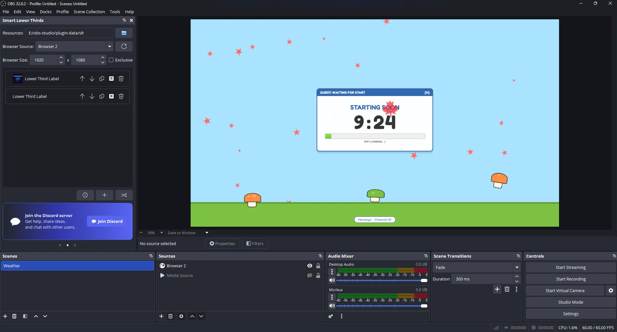Open the Browser Source dropdown

(110, 46)
